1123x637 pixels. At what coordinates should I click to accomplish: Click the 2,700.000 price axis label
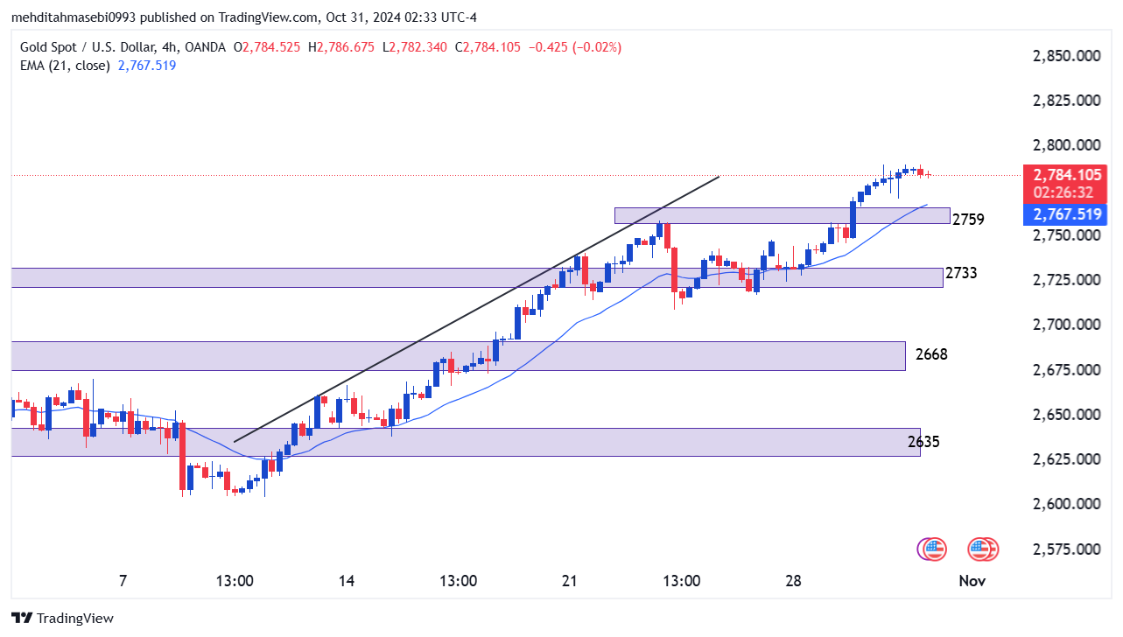point(1066,325)
